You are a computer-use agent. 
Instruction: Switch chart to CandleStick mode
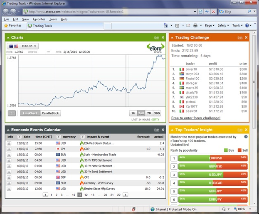[x=50, y=113]
